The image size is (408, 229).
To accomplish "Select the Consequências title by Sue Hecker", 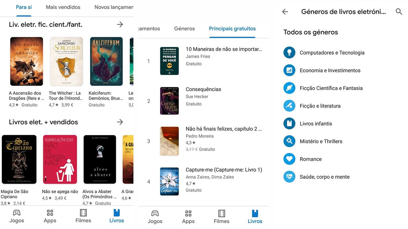I will coord(203,89).
